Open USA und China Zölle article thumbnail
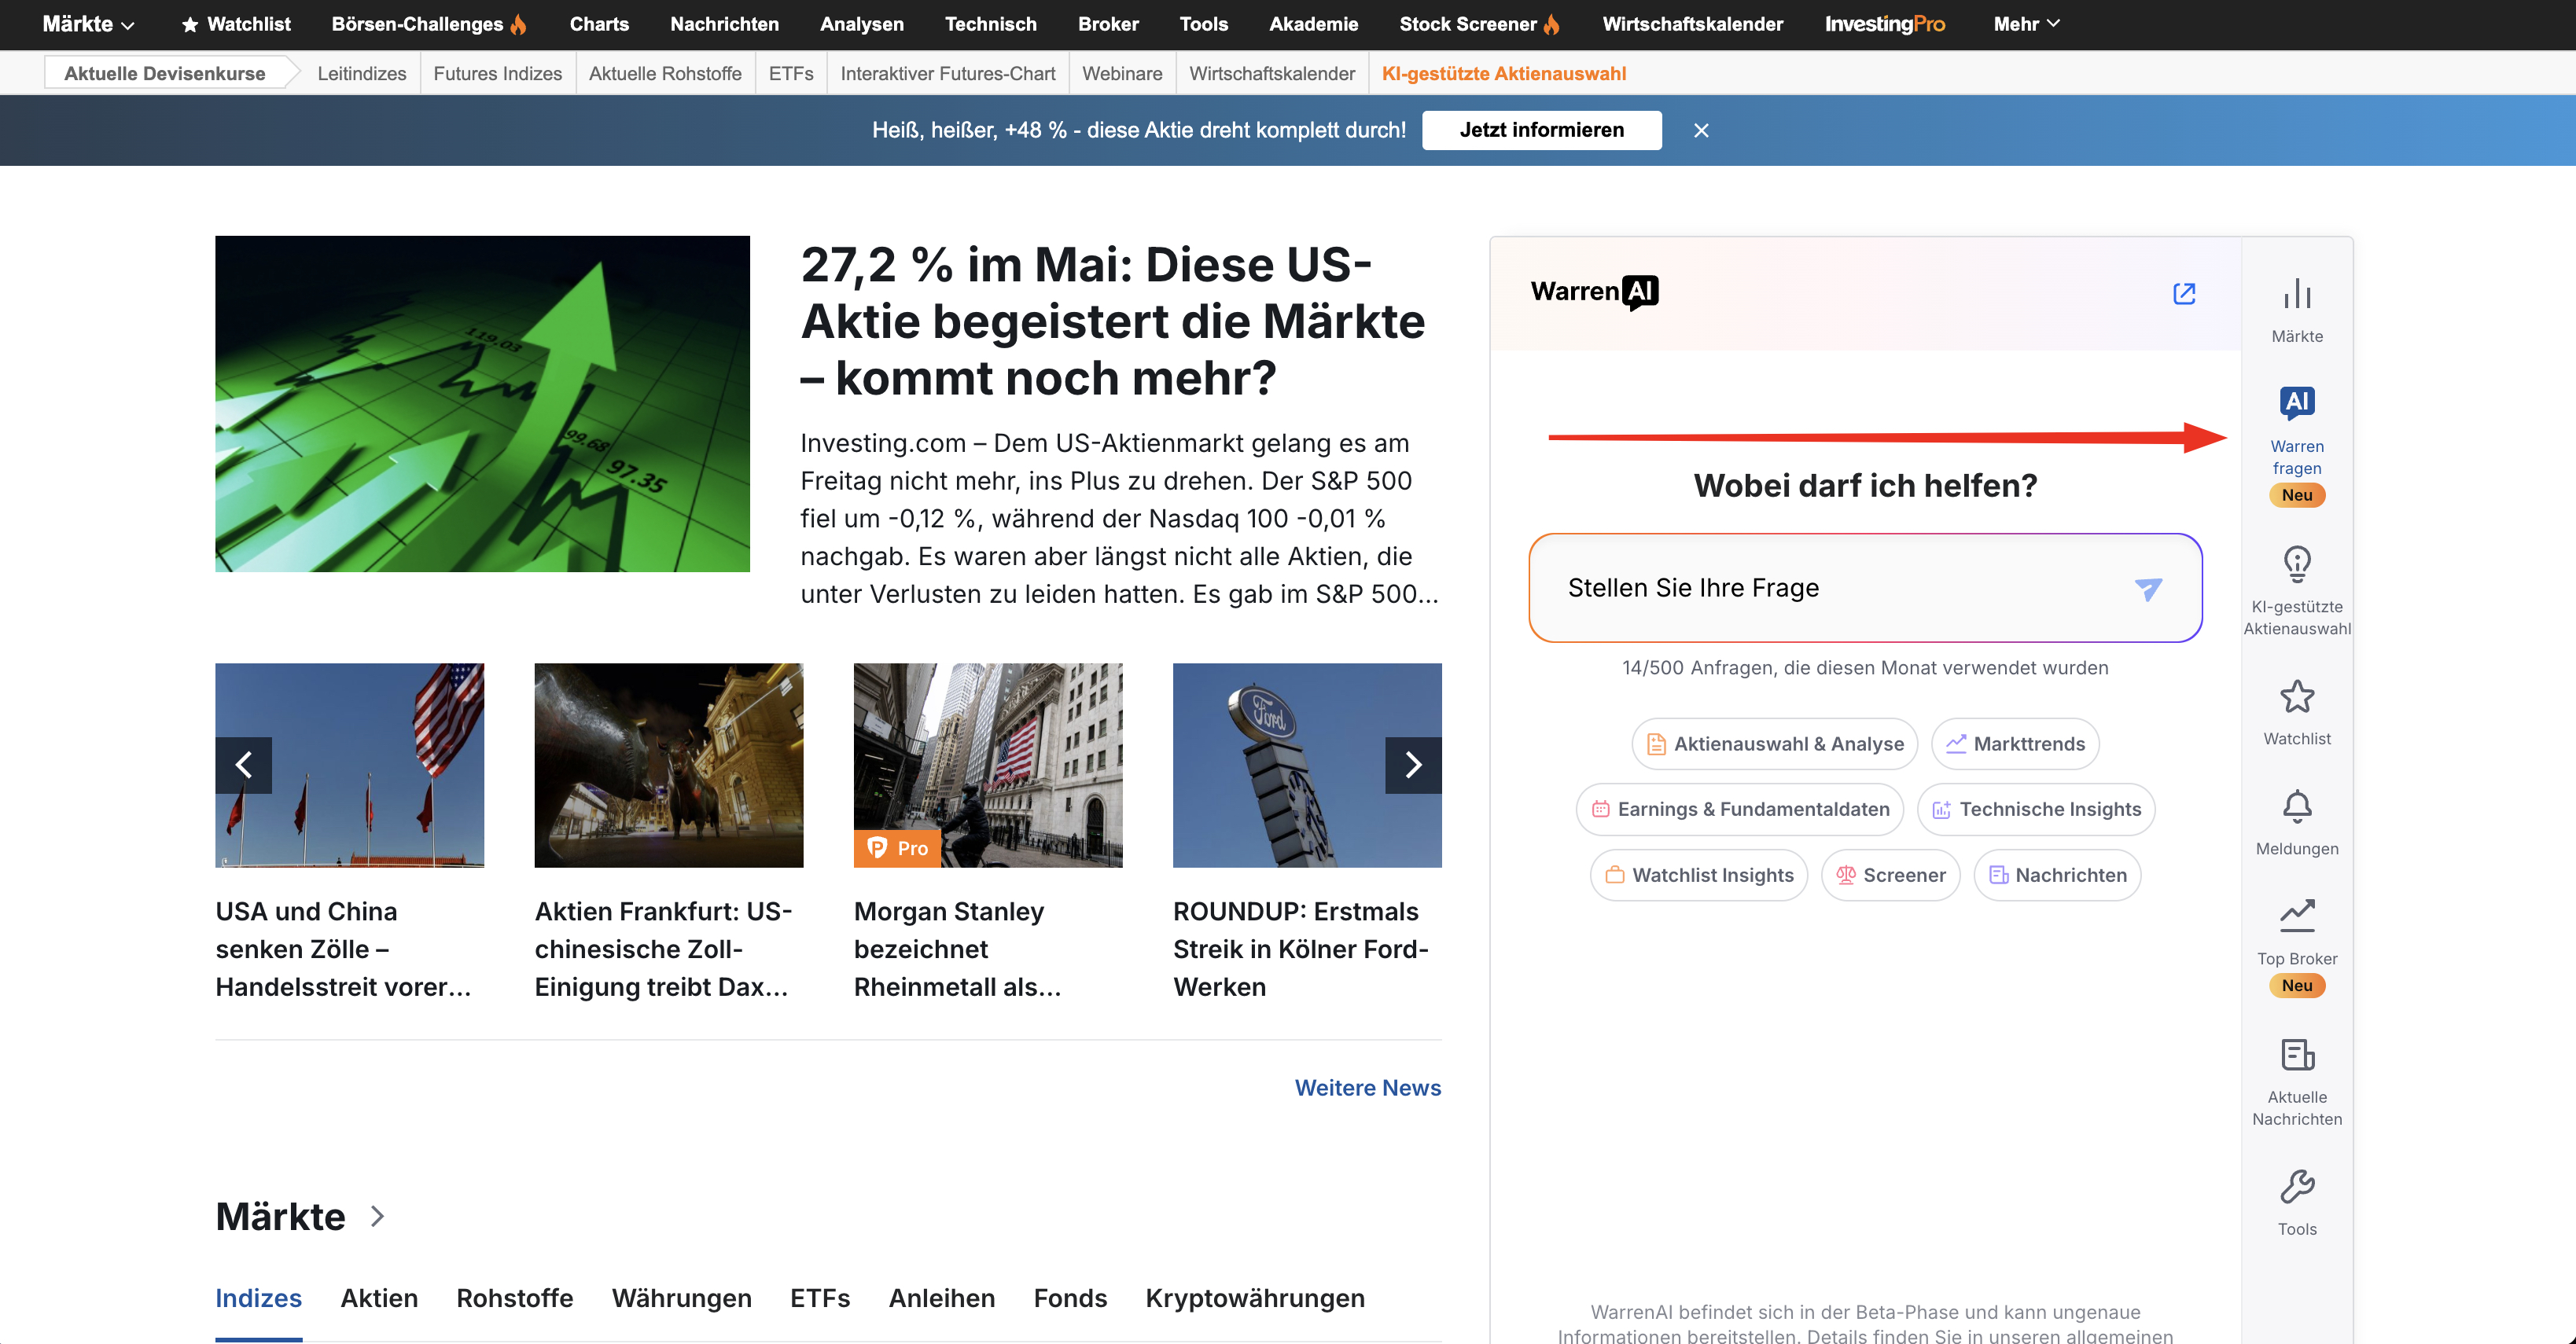The image size is (2576, 1344). point(349,765)
